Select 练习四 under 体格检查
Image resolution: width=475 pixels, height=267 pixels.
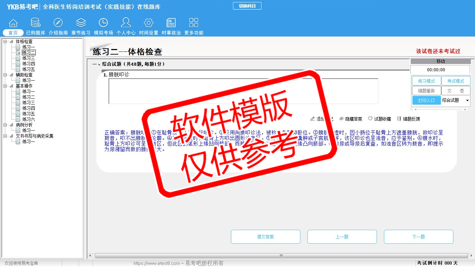[x=29, y=64]
